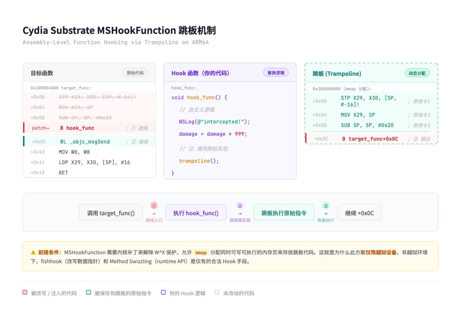
Task: Click the Hook 函数（你的代码）panel header
Action: (x=230, y=73)
